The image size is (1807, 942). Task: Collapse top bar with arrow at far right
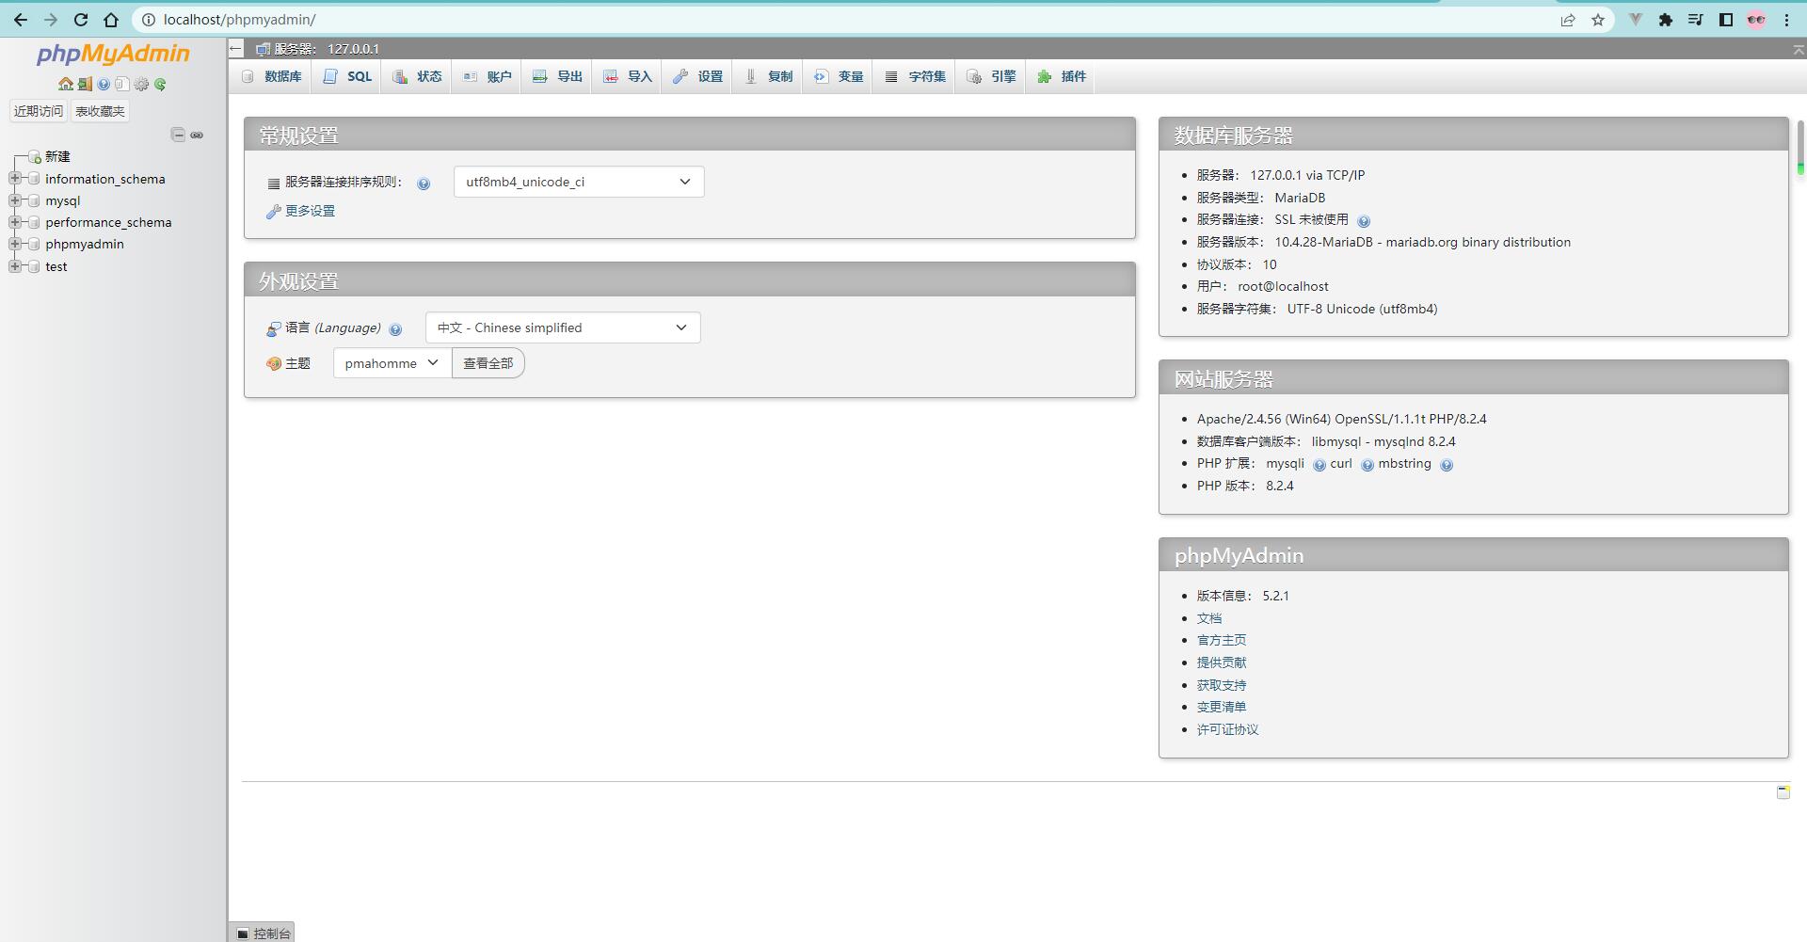(1798, 49)
